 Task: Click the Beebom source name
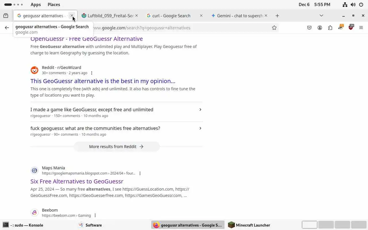pos(50,210)
